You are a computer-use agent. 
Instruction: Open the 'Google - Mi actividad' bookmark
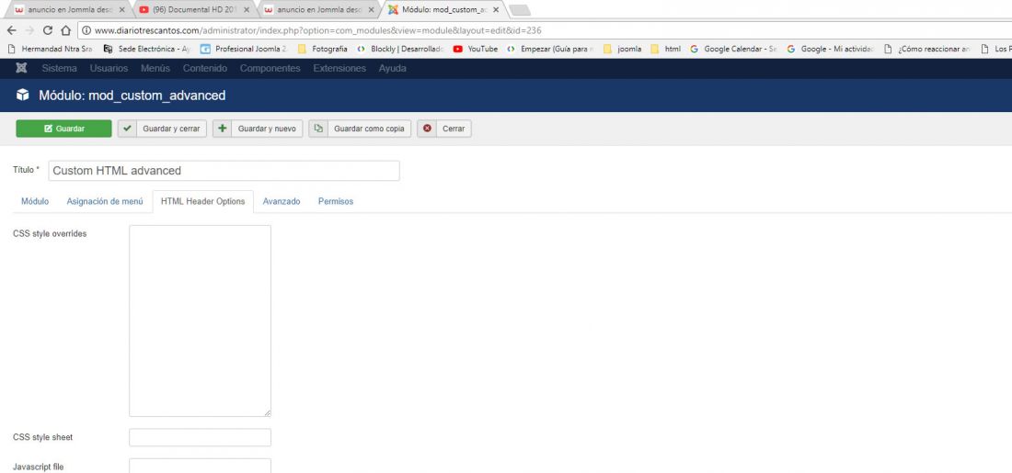pos(831,49)
